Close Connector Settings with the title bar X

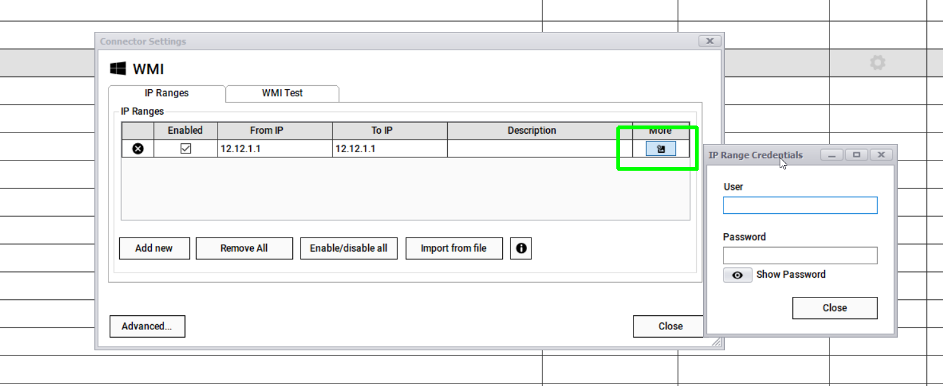pos(709,41)
